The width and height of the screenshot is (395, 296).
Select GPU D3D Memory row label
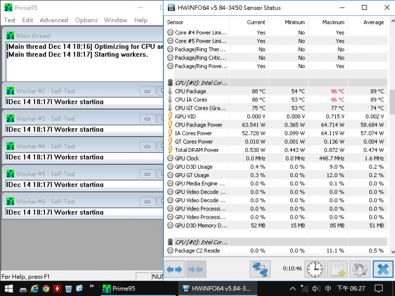click(201, 225)
